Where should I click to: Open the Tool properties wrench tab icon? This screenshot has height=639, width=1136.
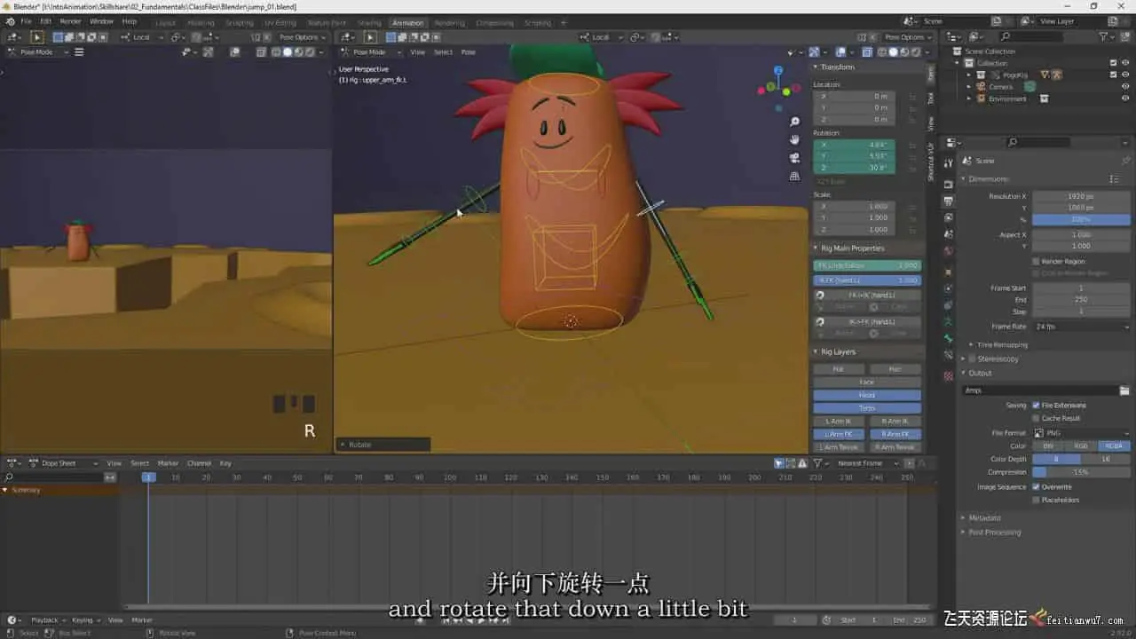pyautogui.click(x=949, y=162)
